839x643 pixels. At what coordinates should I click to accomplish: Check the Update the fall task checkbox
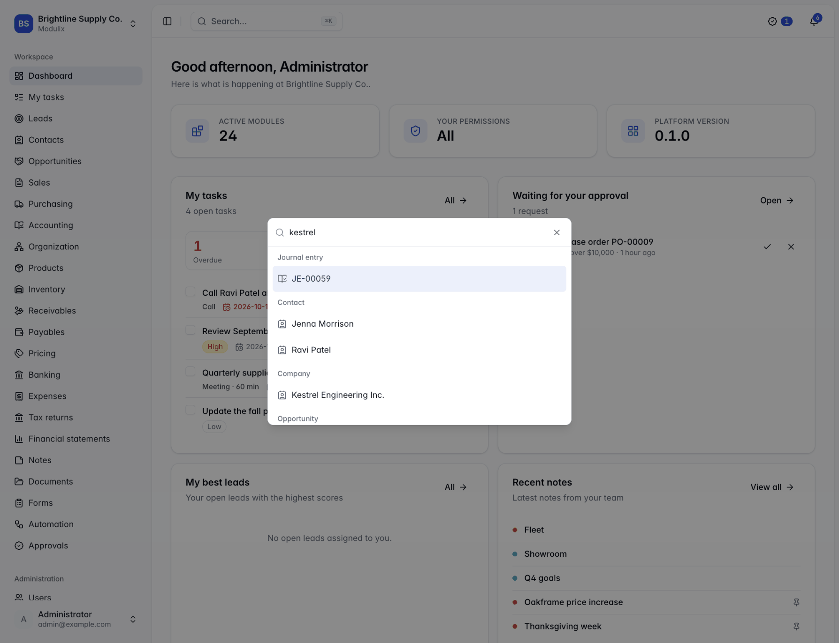pyautogui.click(x=191, y=410)
